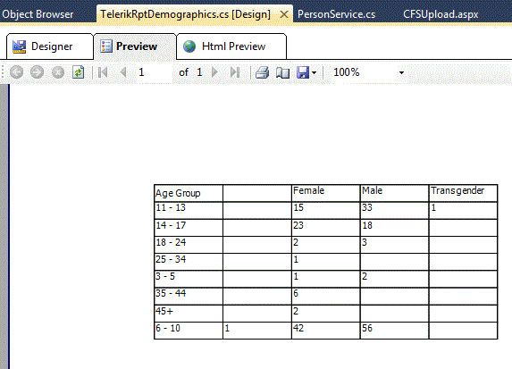Click the 25 - 34 age group cell
512x369 pixels.
tap(189, 262)
